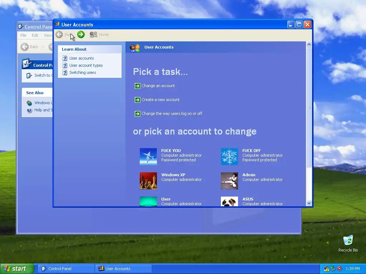This screenshot has width=366, height=274.
Task: Select the ASUS account dog picture
Action: point(229,202)
